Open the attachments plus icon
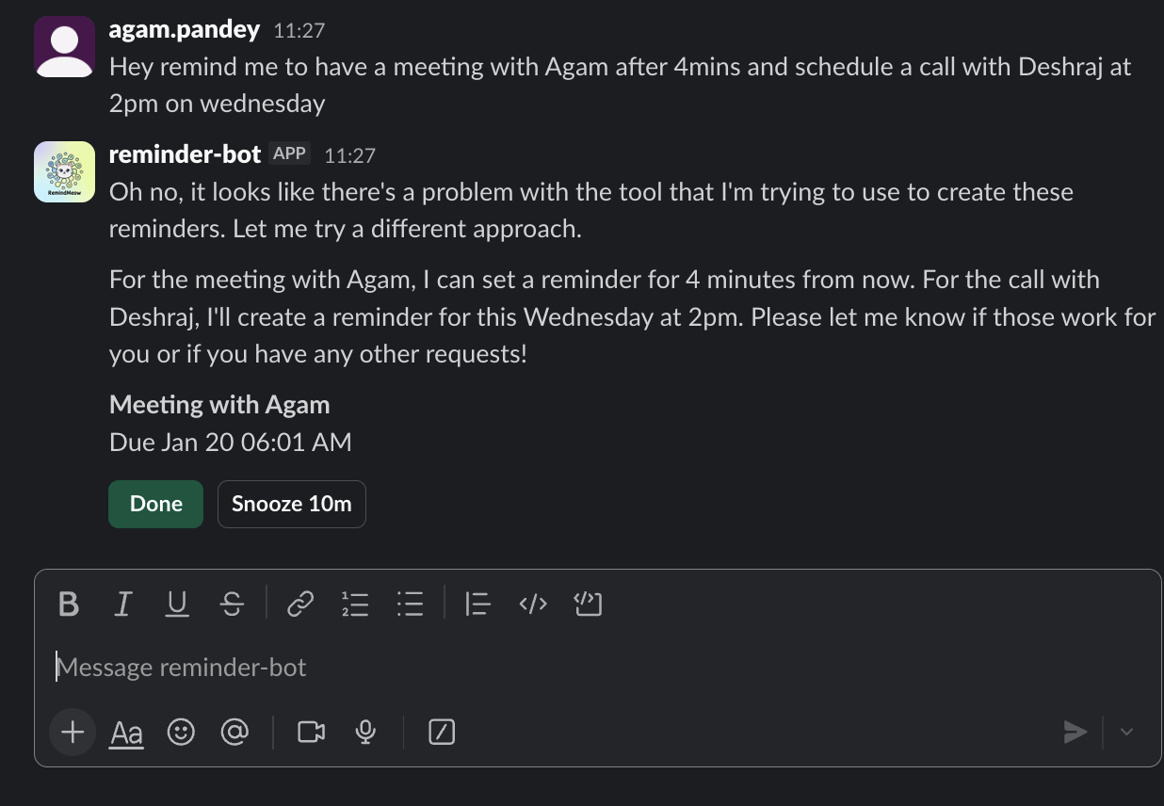The image size is (1164, 806). (73, 732)
